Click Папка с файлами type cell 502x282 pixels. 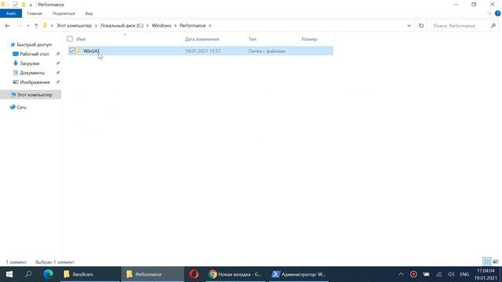click(x=267, y=51)
